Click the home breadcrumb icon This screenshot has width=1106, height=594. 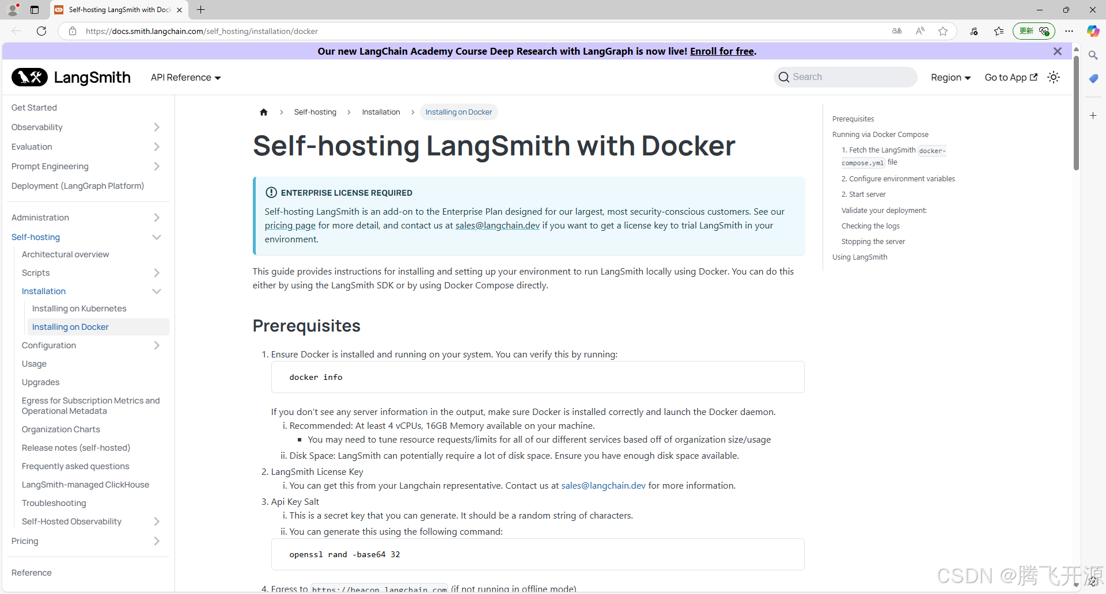tap(264, 112)
